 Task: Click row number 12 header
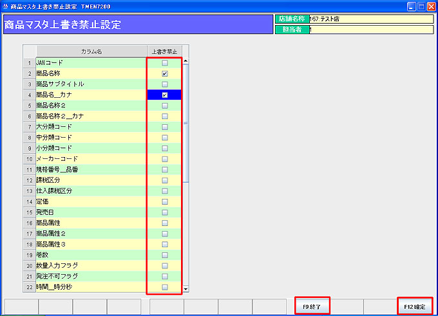tap(30, 180)
